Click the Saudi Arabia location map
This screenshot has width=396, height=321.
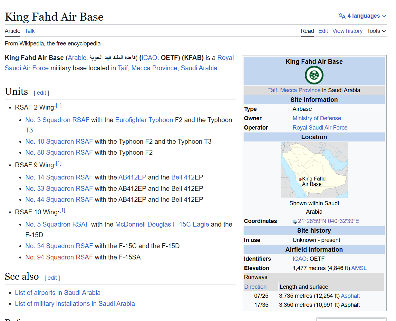[314, 170]
